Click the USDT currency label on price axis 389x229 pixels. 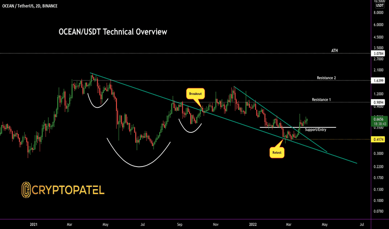pos(379,5)
